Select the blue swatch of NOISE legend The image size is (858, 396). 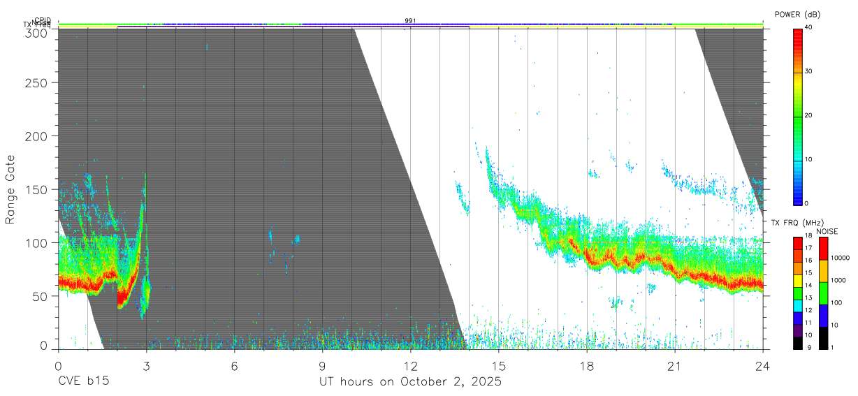[823, 314]
